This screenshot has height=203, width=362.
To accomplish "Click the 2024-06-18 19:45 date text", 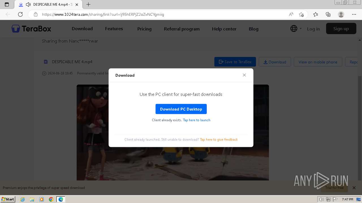I will click(60, 73).
